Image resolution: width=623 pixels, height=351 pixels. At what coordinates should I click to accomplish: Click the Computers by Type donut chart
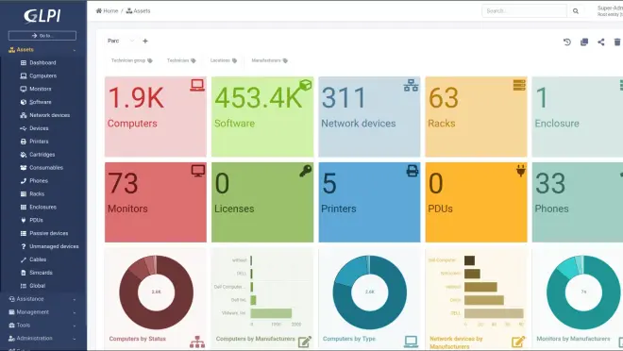(x=369, y=292)
